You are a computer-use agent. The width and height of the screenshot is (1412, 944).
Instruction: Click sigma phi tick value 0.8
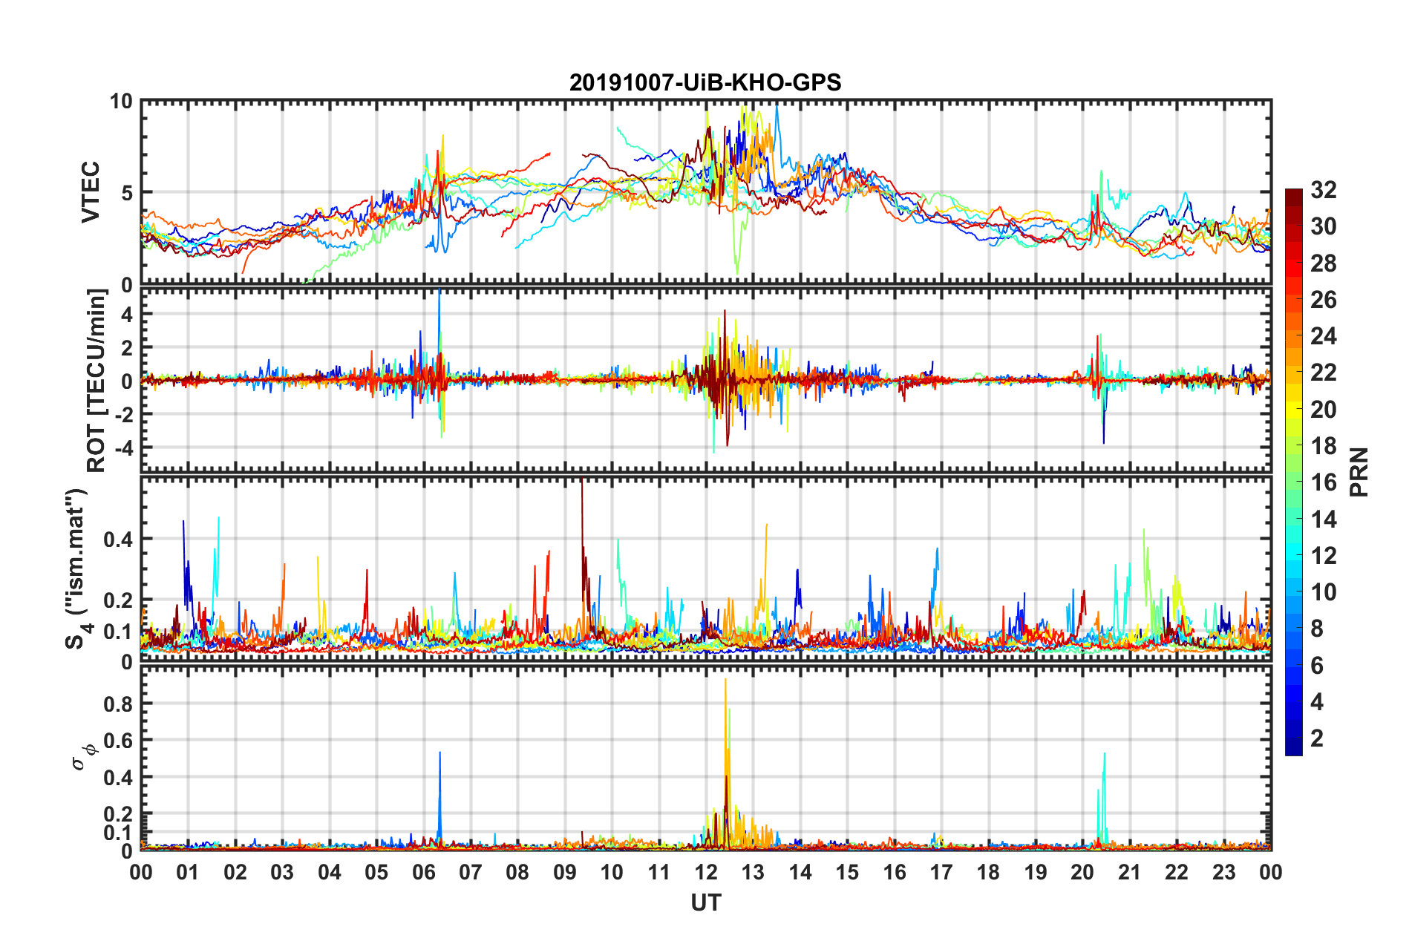(x=118, y=704)
